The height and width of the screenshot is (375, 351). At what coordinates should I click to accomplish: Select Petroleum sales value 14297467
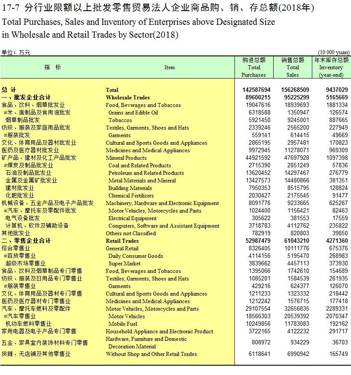tap(297, 173)
